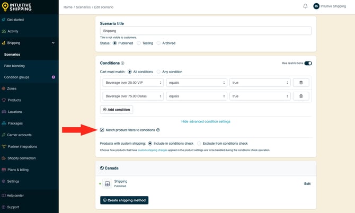
Task: Open Beverage over 75.00 Dallas dropdown
Action: (x=133, y=96)
